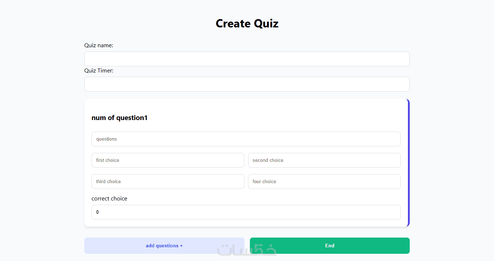Click the purple accent bar on question card
Screen dimensions: 494x261
click(409, 163)
